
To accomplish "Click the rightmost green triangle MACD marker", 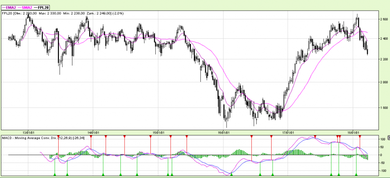I will [356, 174].
